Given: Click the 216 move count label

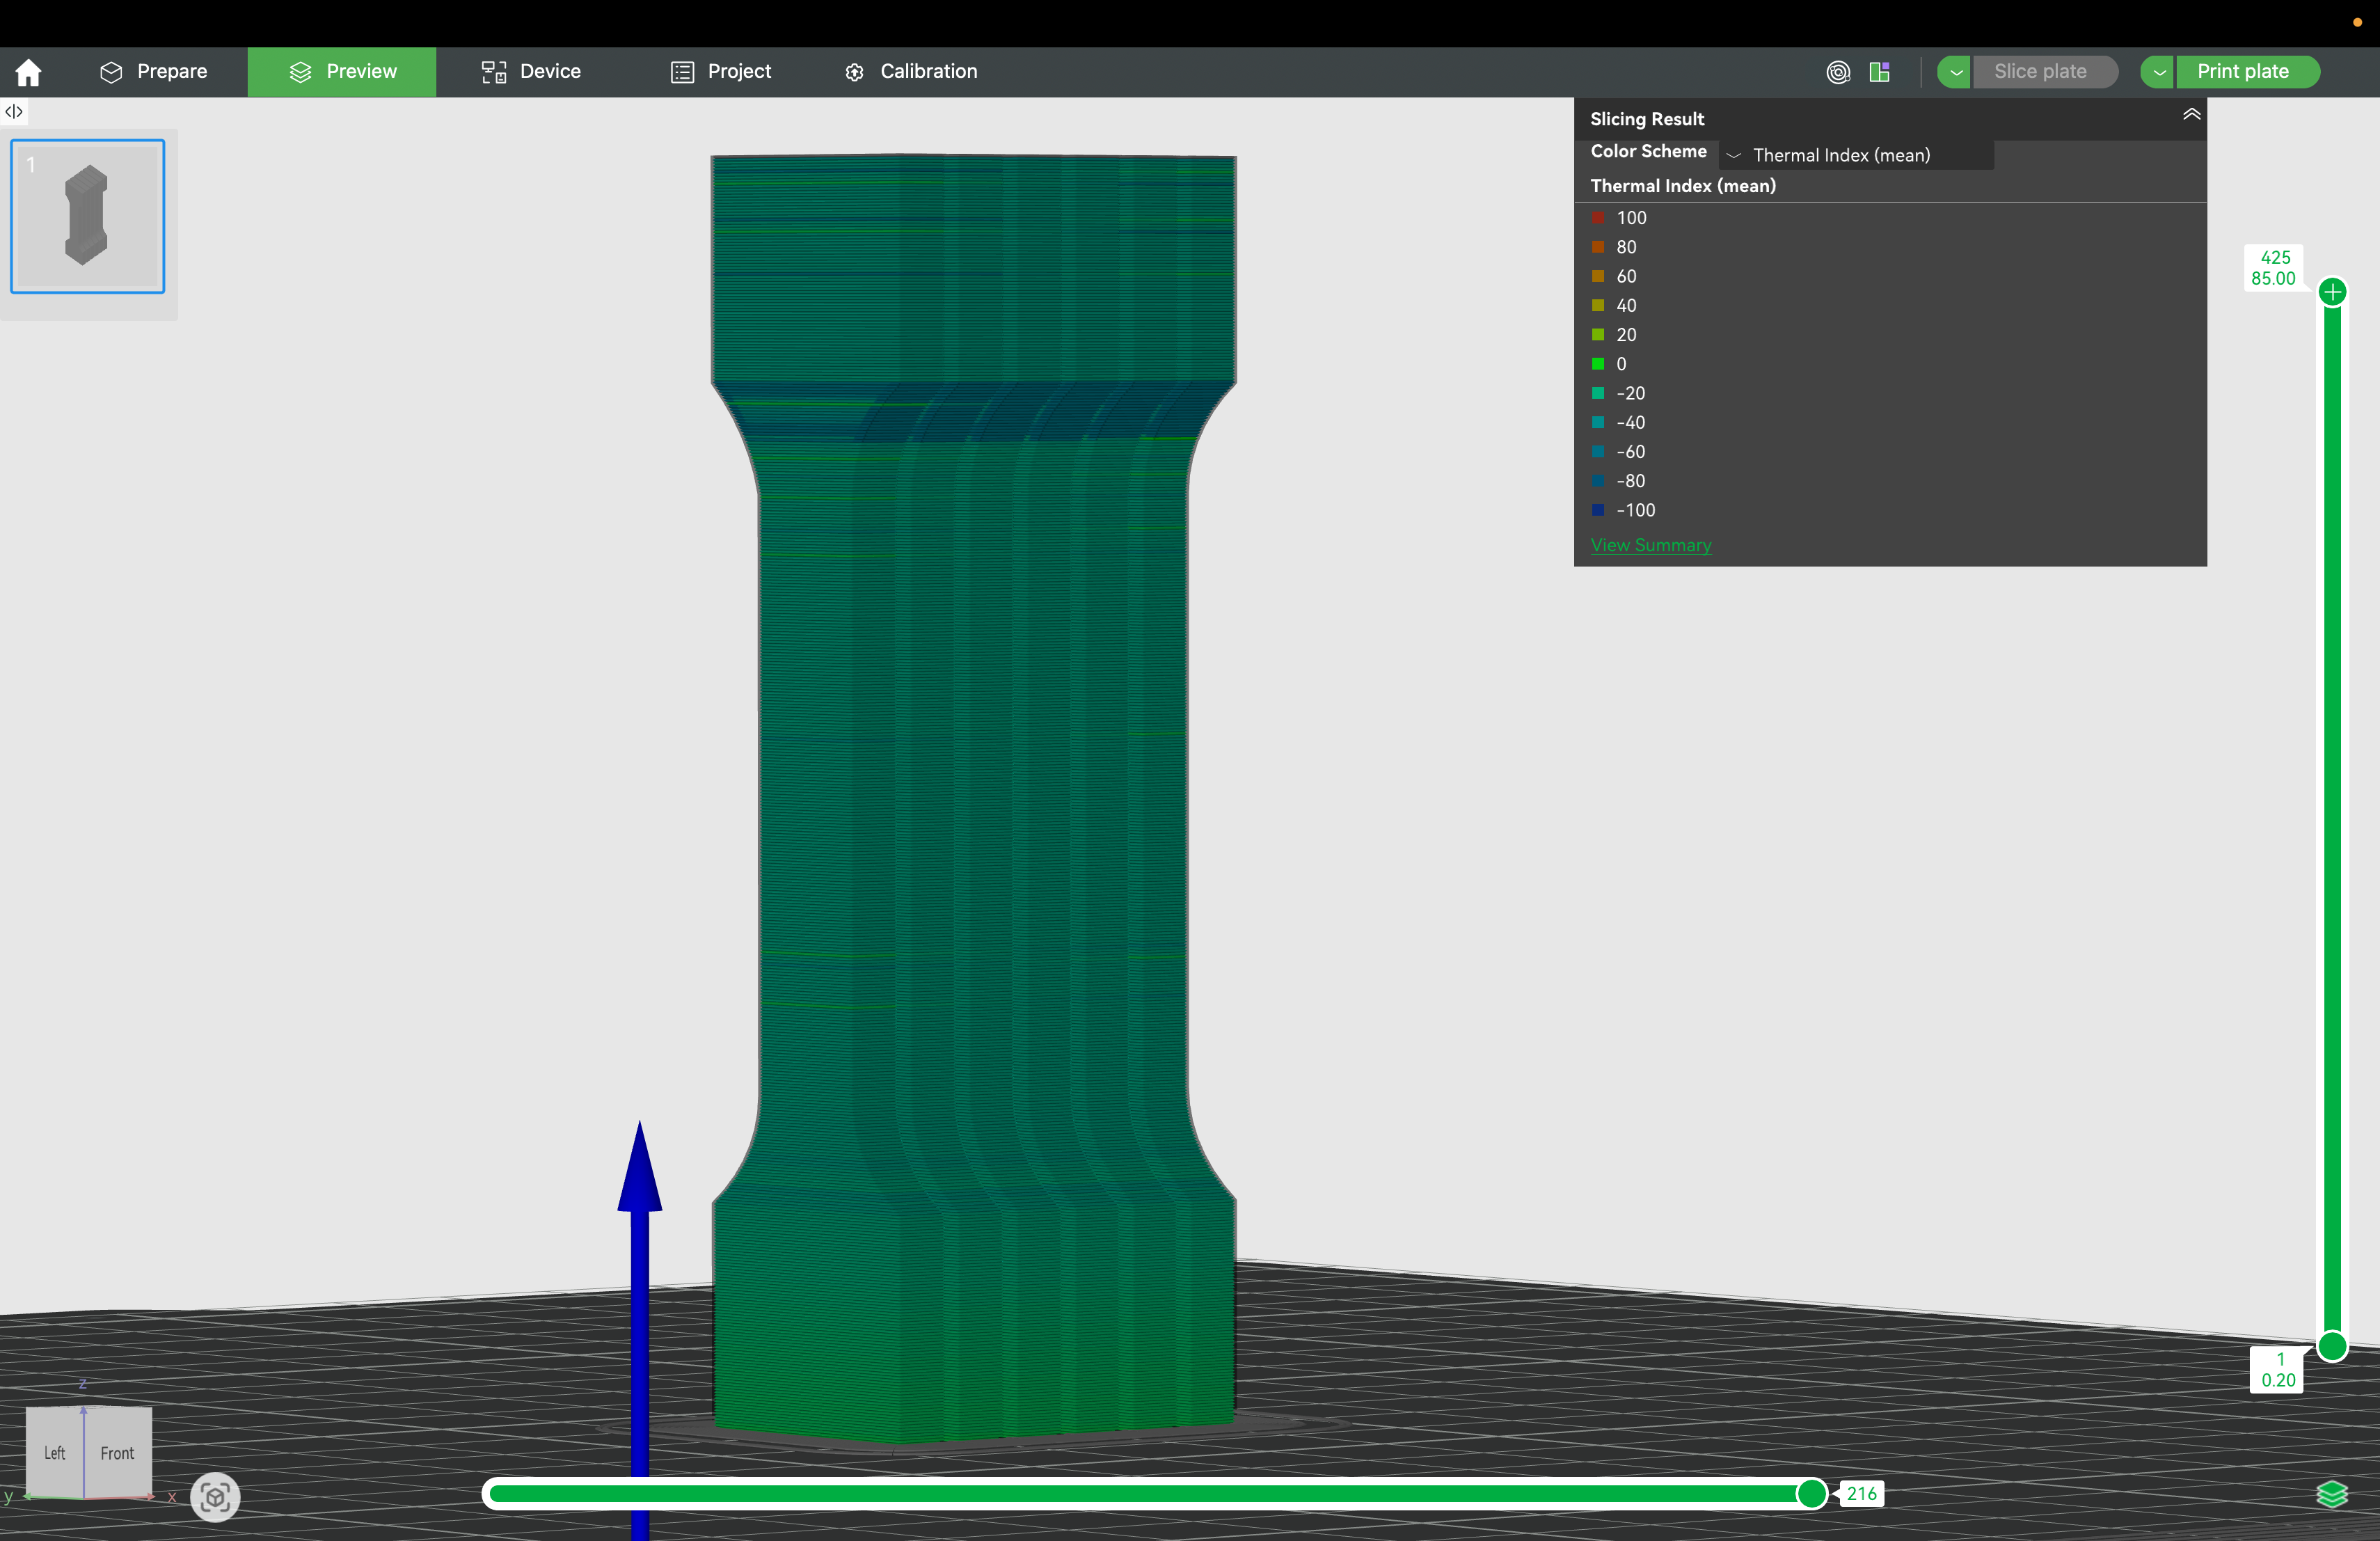Looking at the screenshot, I should click(x=1861, y=1494).
